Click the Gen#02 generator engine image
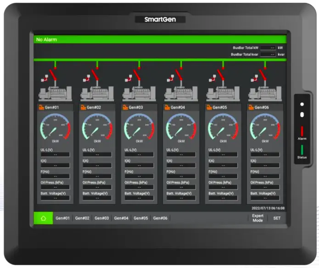 [97, 94]
